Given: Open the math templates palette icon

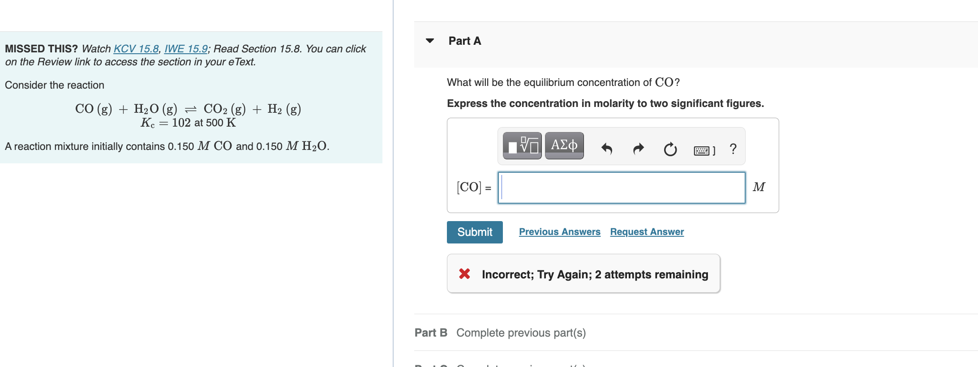Looking at the screenshot, I should coord(521,145).
